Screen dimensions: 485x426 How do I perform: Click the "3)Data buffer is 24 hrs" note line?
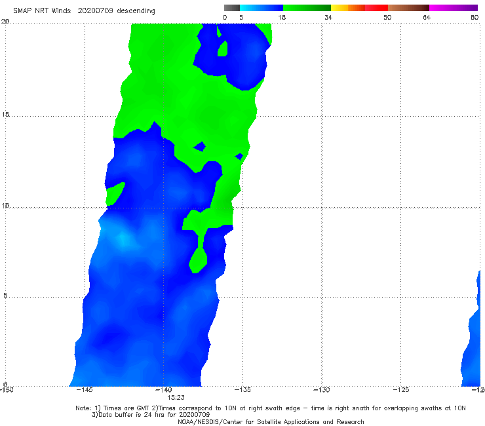151,415
